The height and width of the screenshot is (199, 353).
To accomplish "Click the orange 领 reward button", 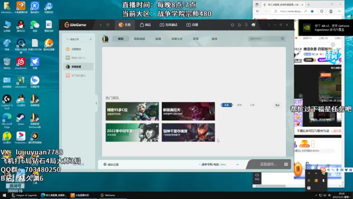I will (x=298, y=169).
